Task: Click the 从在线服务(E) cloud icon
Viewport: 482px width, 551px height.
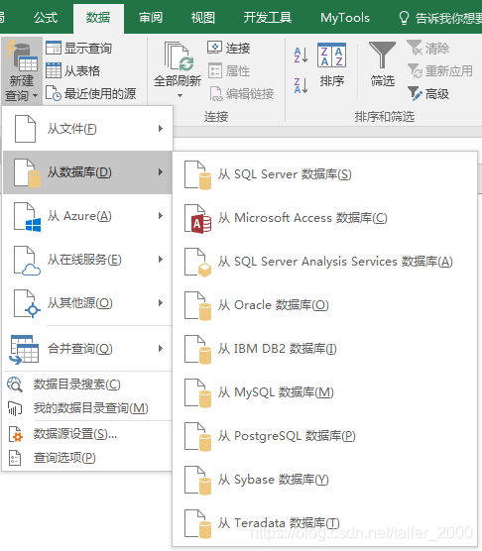Action: pos(32,270)
